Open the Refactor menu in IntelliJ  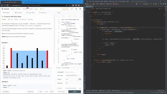pos(106,1)
